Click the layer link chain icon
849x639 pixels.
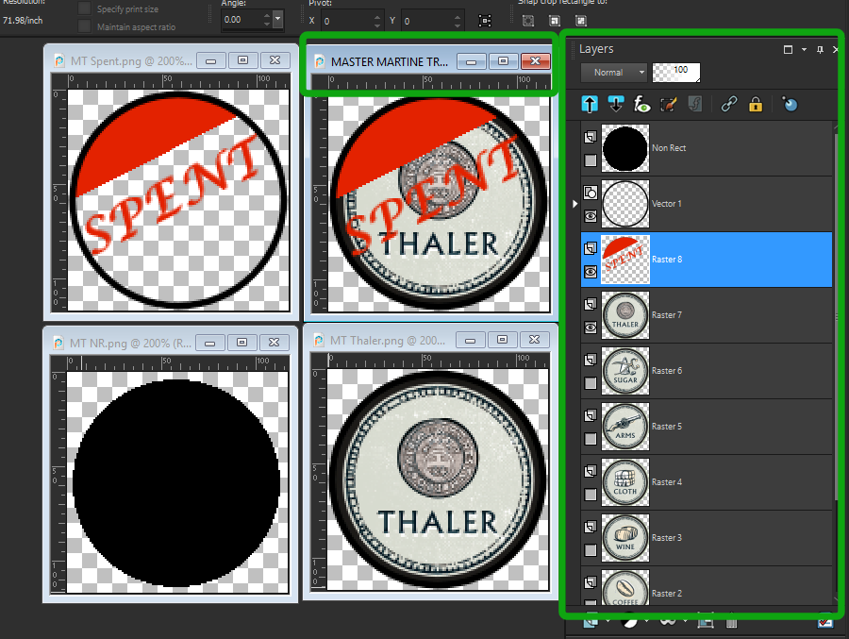click(728, 105)
